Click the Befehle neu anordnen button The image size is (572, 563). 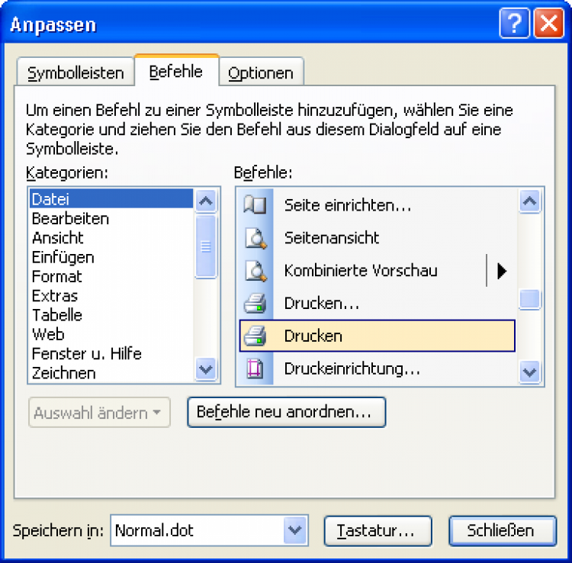click(286, 413)
